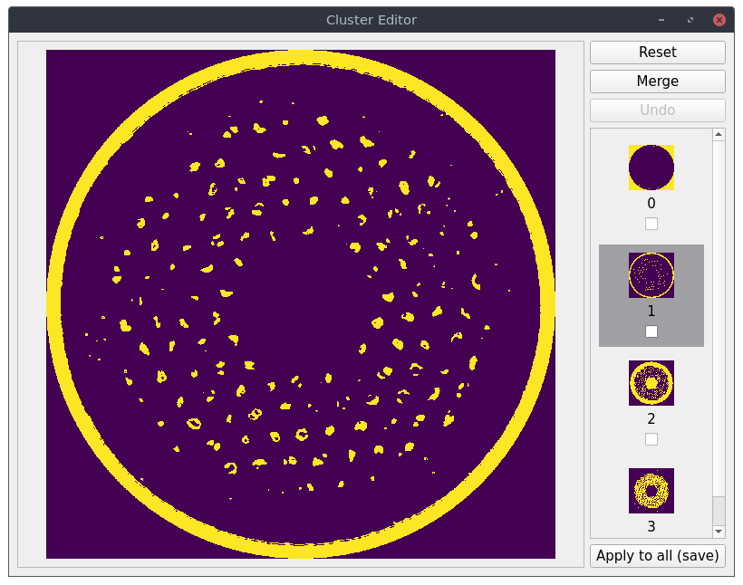
Task: Click the Undo button
Action: (657, 110)
